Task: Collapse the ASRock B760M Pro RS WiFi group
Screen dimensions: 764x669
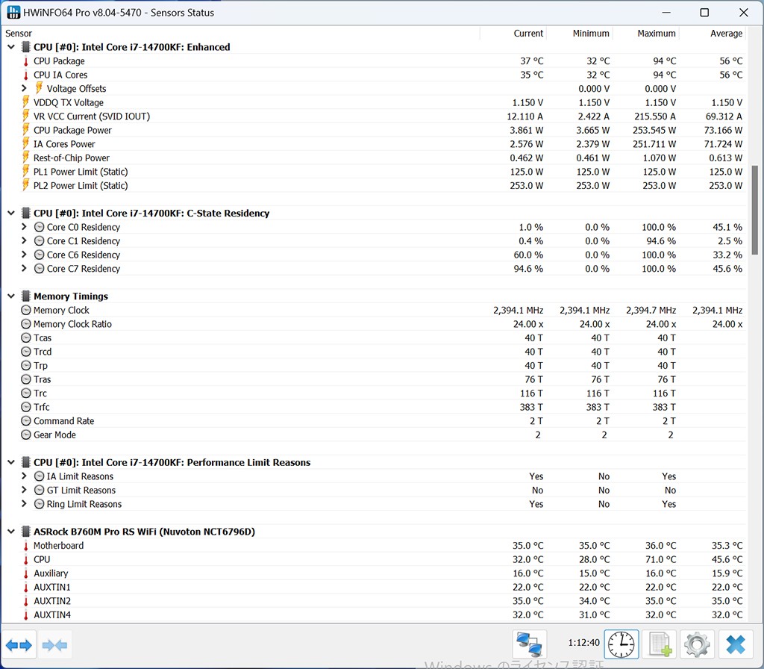Action: [x=11, y=532]
